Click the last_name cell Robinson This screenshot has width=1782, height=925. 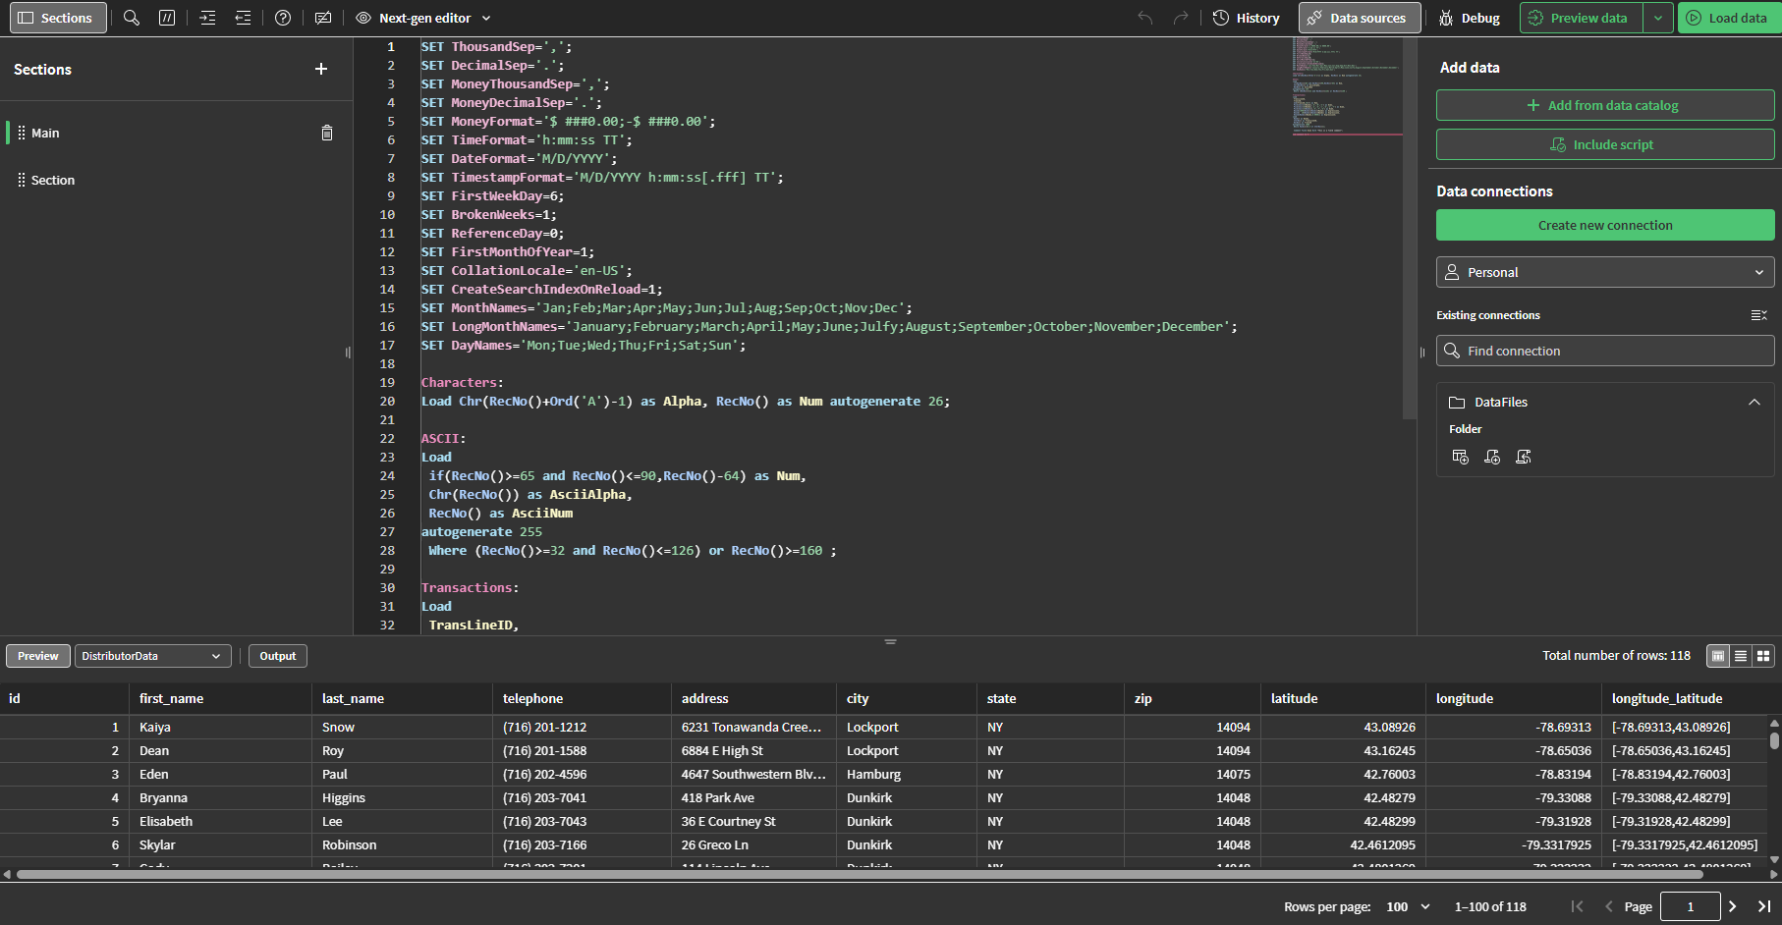tap(402, 844)
